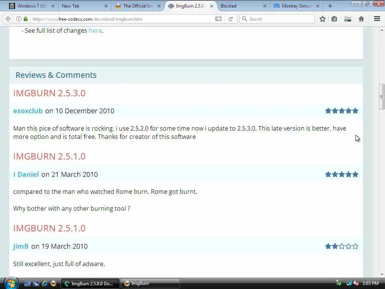This screenshot has width=385, height=289.
Task: Launch Firefox quick launch icon
Action: pos(53,284)
